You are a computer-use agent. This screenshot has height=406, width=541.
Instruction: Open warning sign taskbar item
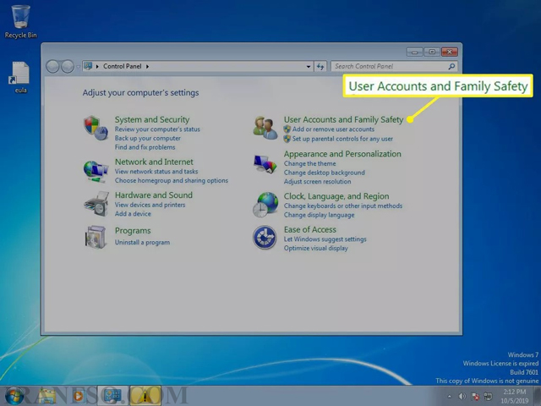point(145,396)
